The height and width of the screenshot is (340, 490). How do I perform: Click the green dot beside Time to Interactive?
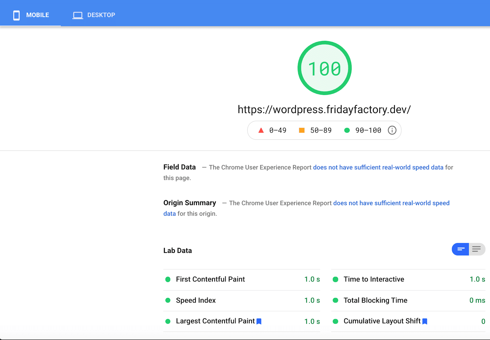(336, 279)
